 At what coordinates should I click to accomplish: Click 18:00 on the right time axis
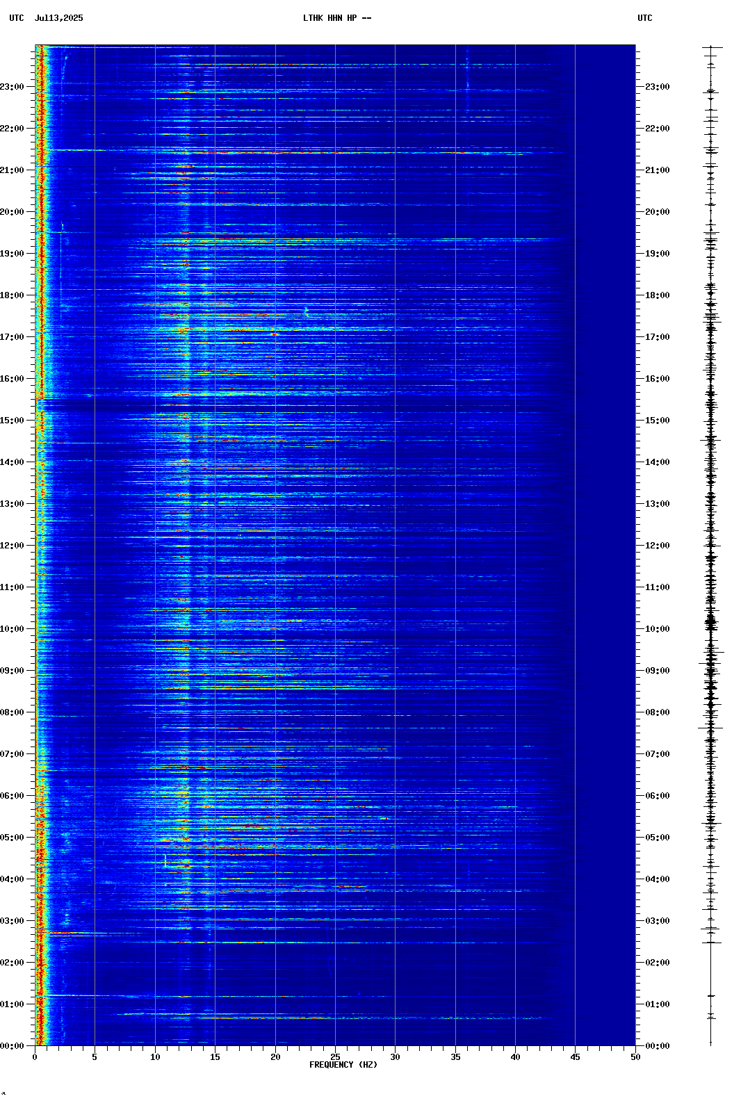coord(658,295)
